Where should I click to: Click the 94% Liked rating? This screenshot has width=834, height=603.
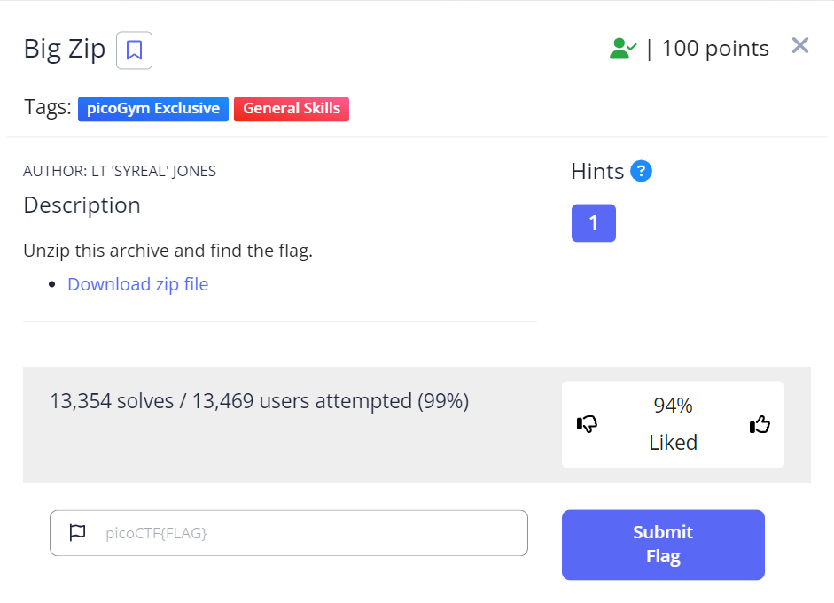click(x=673, y=424)
